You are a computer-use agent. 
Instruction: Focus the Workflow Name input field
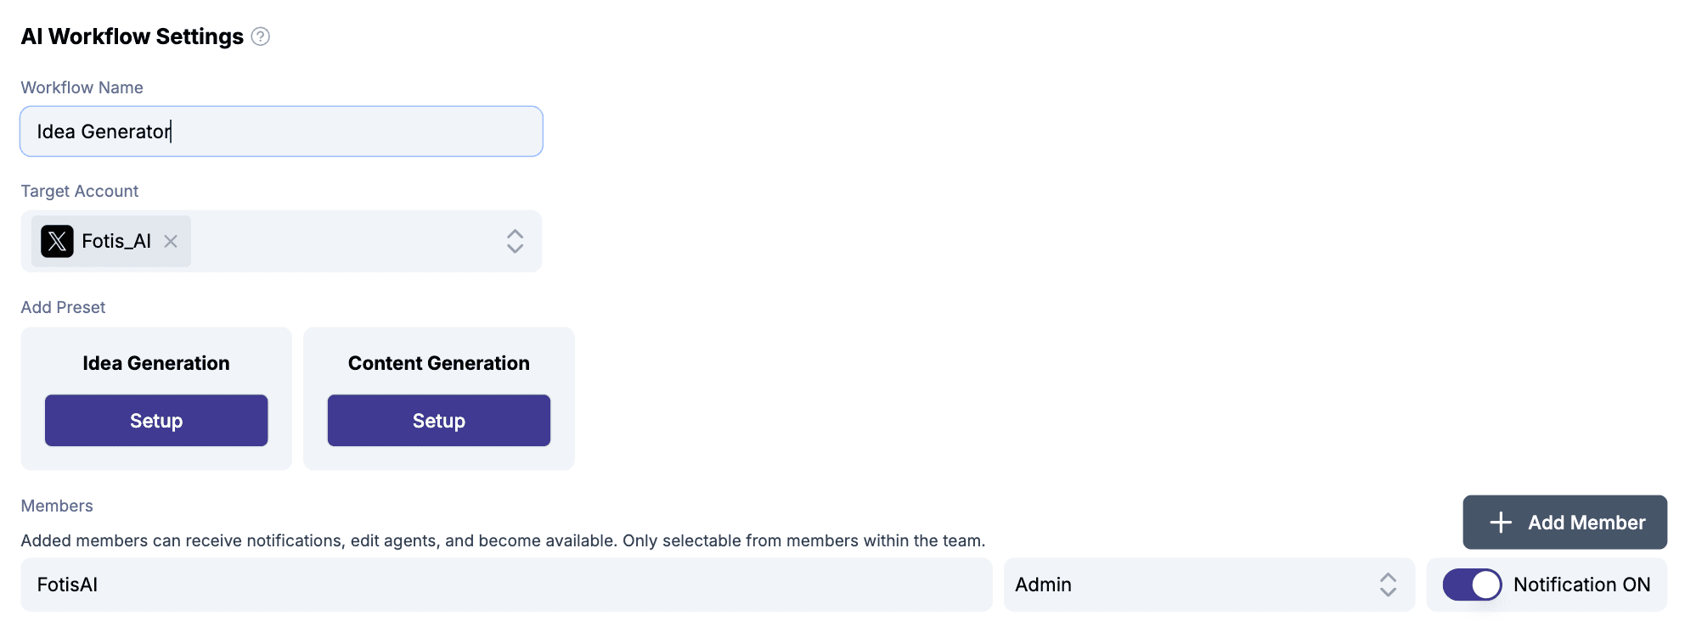point(281,131)
